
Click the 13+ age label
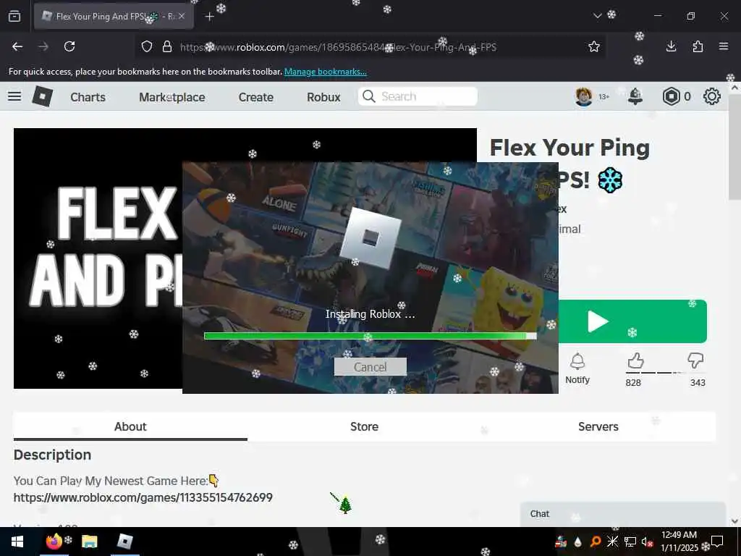[604, 96]
